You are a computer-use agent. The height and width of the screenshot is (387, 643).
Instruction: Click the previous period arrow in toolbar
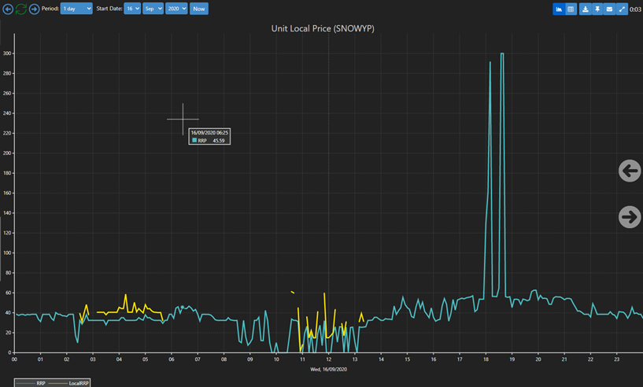[x=9, y=9]
